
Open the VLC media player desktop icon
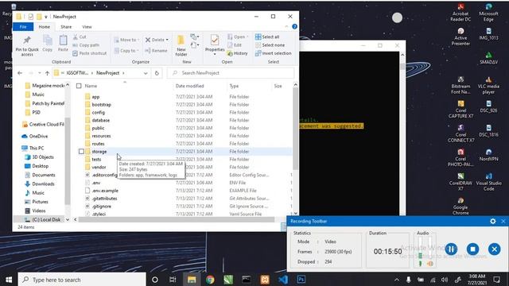pos(488,85)
